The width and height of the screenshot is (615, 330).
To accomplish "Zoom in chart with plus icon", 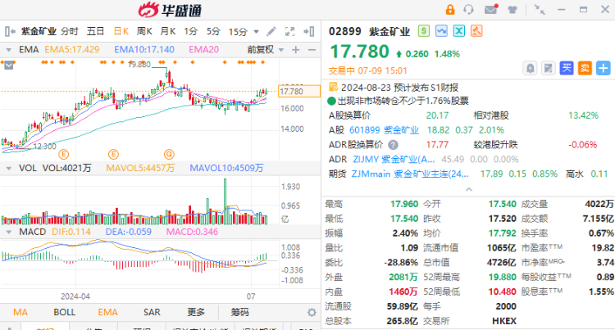I will point(296,50).
